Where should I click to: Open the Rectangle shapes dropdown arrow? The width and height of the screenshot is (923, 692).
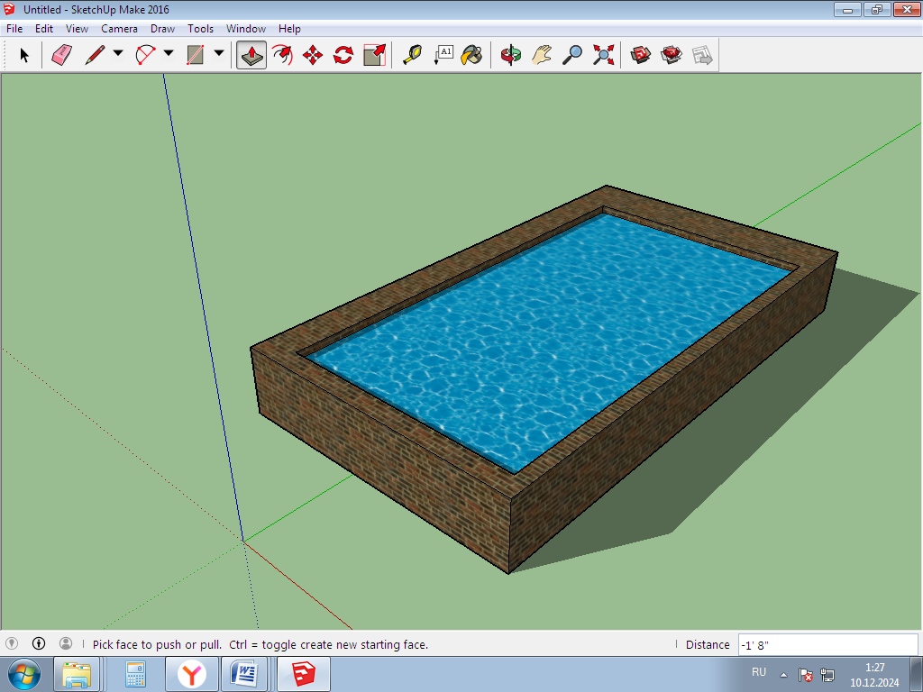pos(219,54)
